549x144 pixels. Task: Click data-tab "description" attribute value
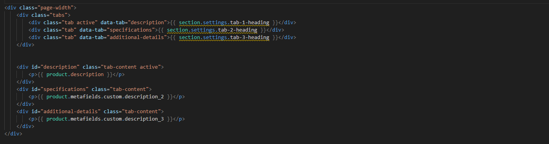[147, 22]
